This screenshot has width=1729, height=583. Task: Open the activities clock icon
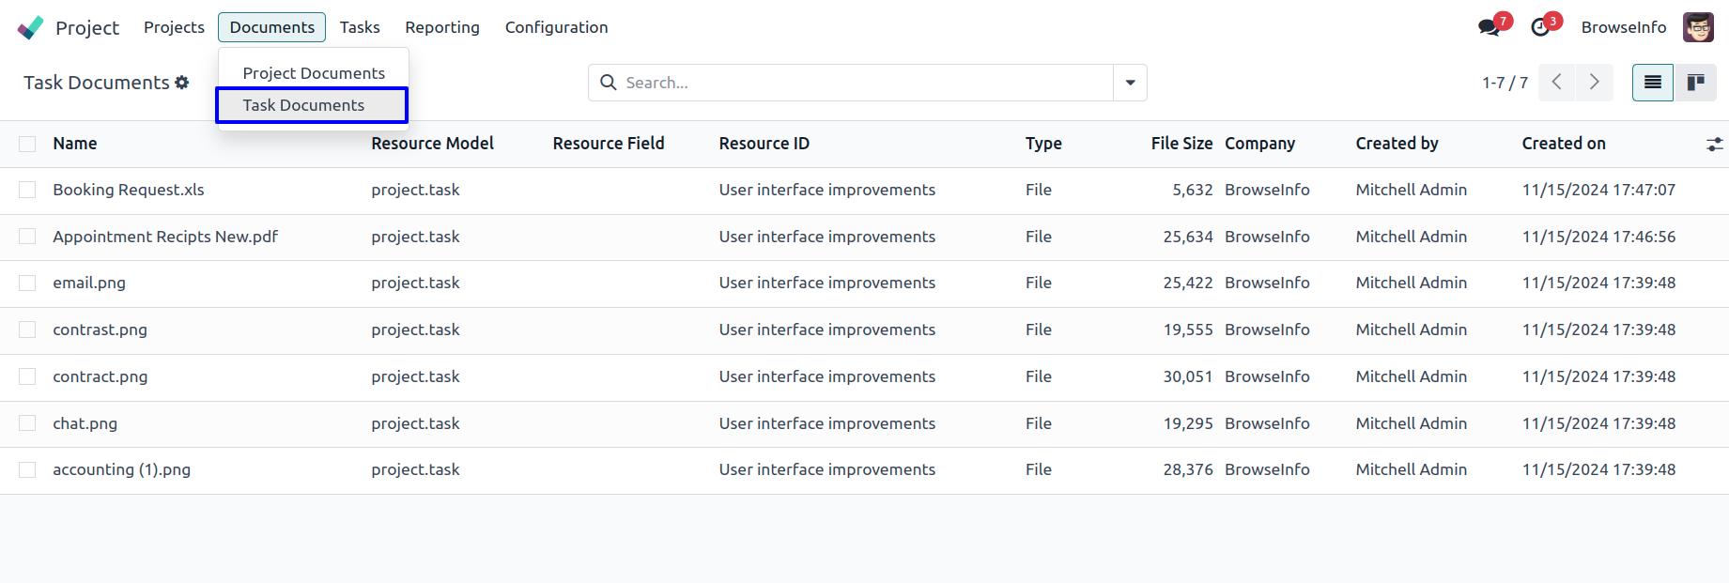click(1540, 27)
